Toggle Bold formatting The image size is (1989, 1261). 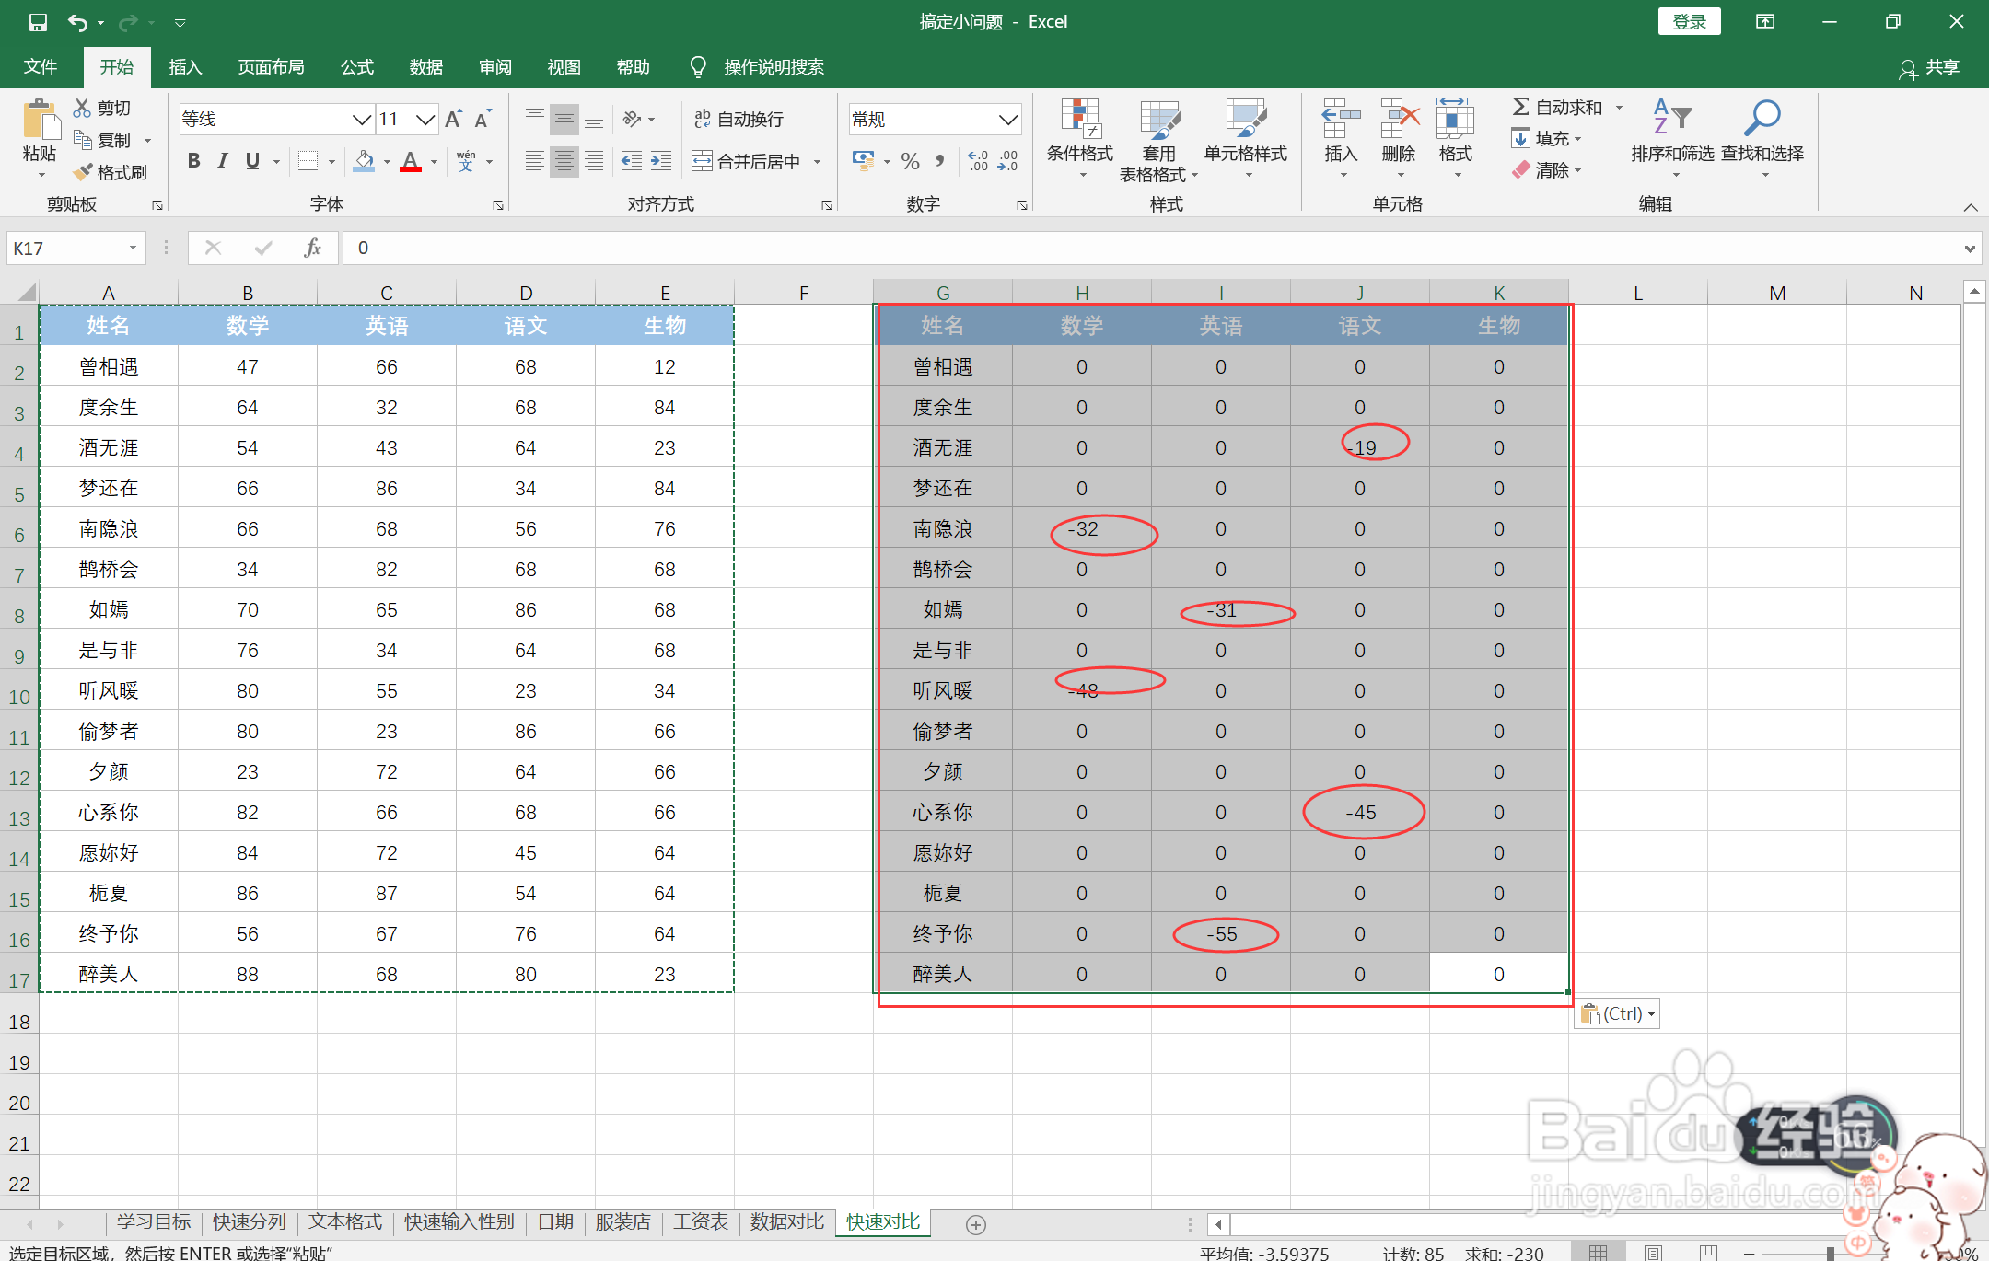pyautogui.click(x=193, y=161)
